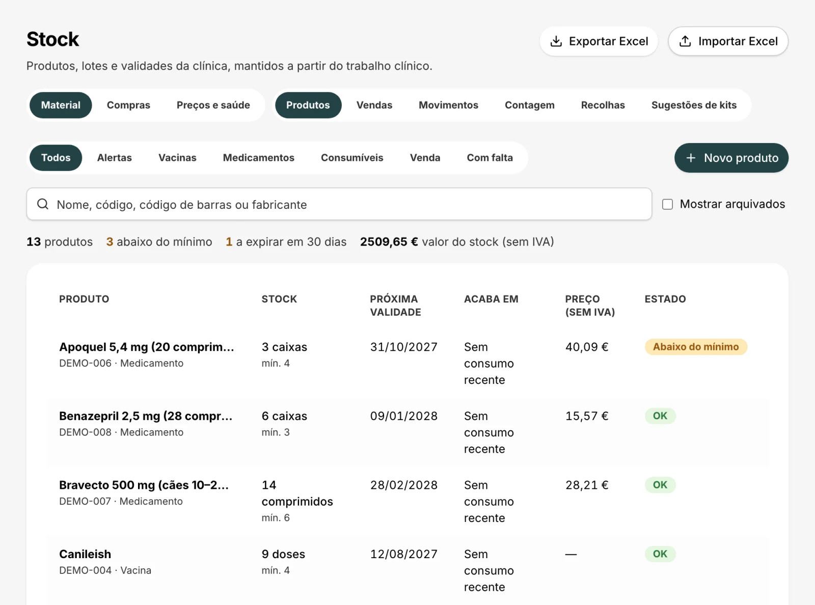
Task: Open the Recolhas tab
Action: pos(603,105)
